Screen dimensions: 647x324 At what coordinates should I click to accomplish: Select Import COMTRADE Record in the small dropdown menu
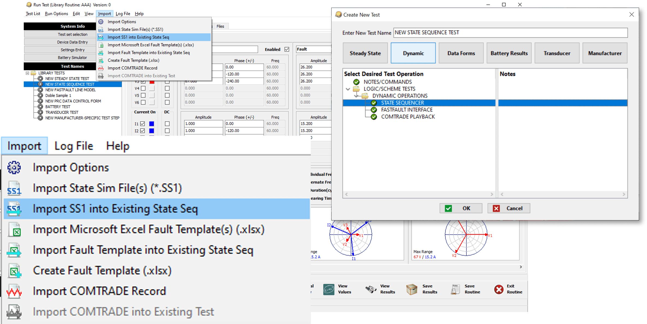pos(154,68)
